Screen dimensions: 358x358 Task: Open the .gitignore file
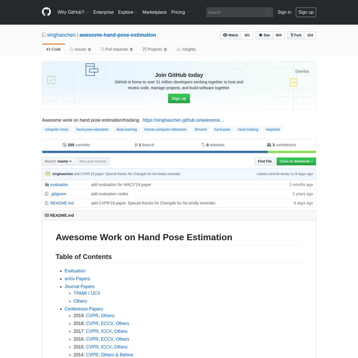click(x=58, y=194)
